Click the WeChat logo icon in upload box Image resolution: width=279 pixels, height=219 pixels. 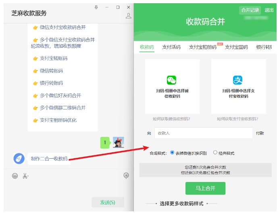[171, 80]
